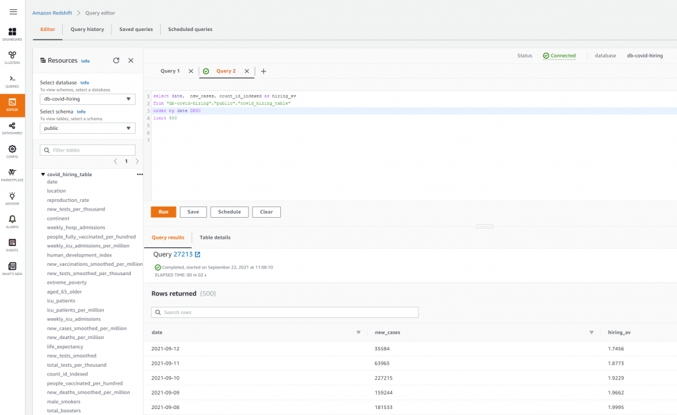677x415 pixels.
Task: Open covid_hiring_table options via three-dot menu
Action: tap(139, 174)
